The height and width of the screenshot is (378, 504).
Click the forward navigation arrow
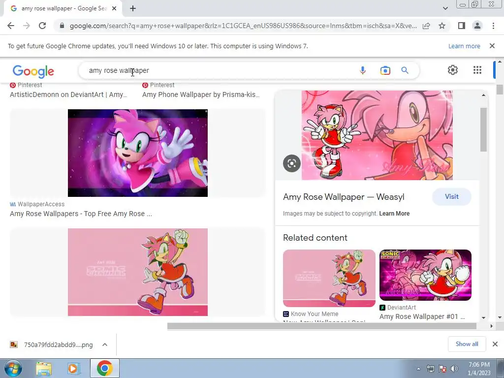click(27, 26)
